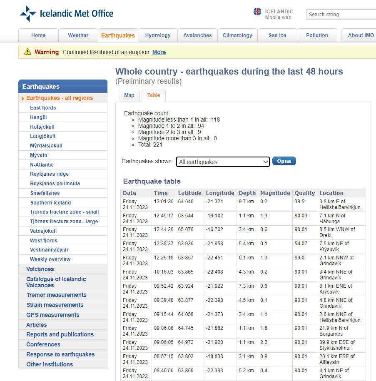Click the Mobile web link
This screenshot has height=381, width=376.
click(x=278, y=17)
